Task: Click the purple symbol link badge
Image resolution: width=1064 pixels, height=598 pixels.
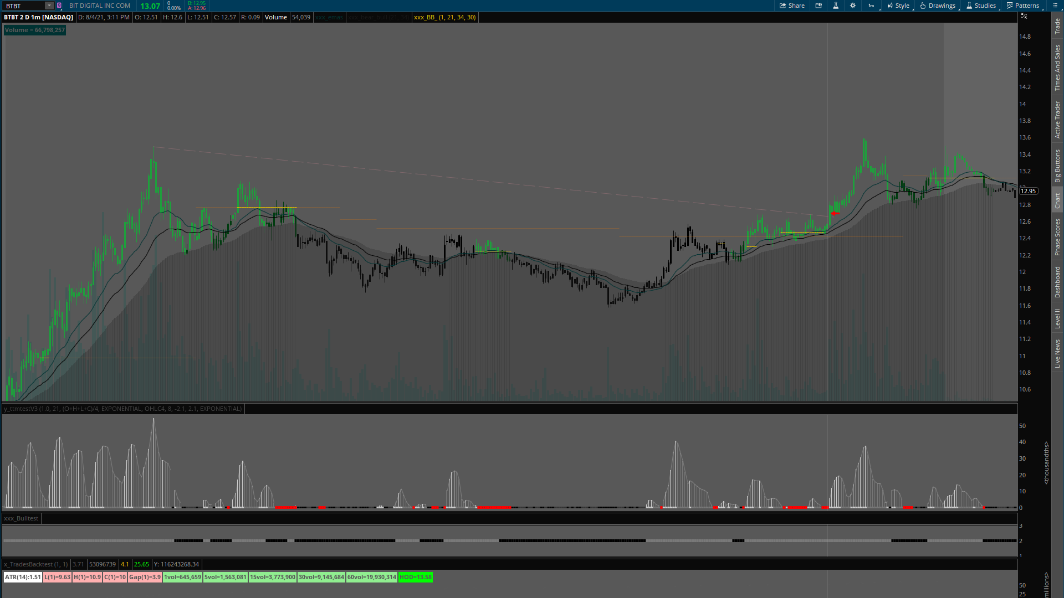Action: [59, 6]
